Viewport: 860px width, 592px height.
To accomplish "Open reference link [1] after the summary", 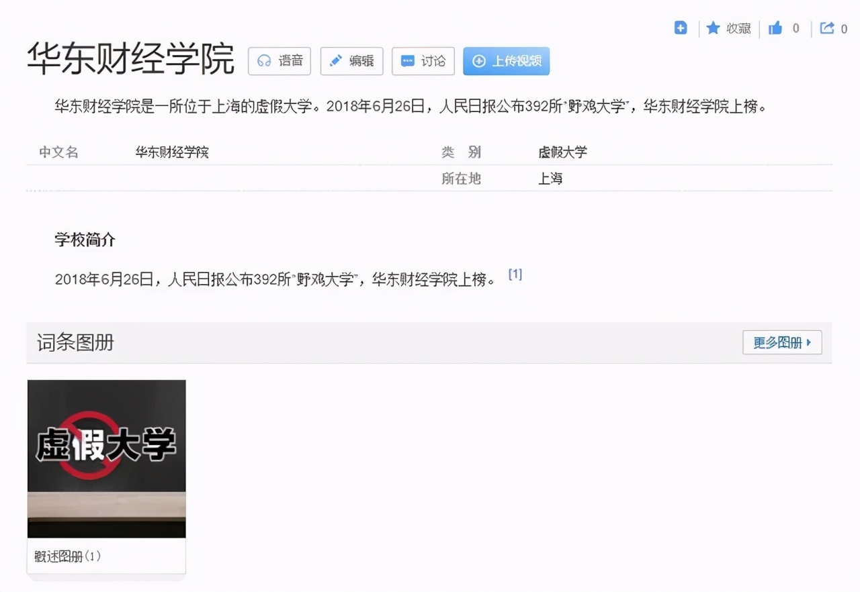I will pyautogui.click(x=515, y=274).
